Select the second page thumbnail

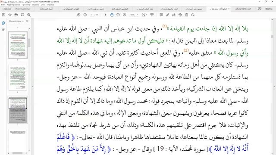pos(18,77)
